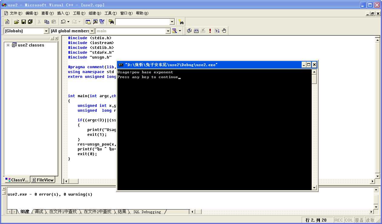Click the Redo arrow icon

[74, 22]
